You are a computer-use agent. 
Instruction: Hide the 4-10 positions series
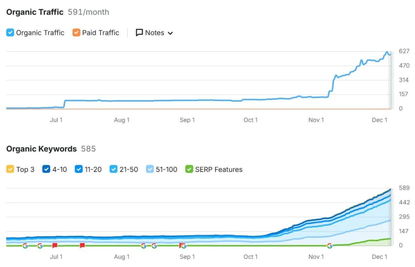pyautogui.click(x=46, y=169)
